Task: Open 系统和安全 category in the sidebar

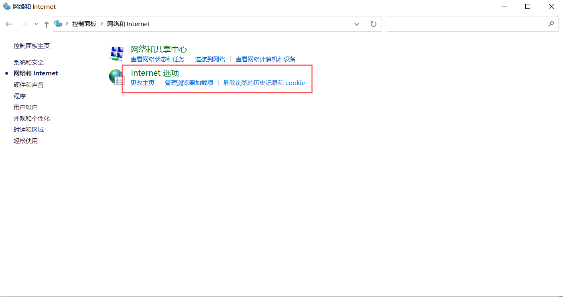Action: (x=29, y=63)
